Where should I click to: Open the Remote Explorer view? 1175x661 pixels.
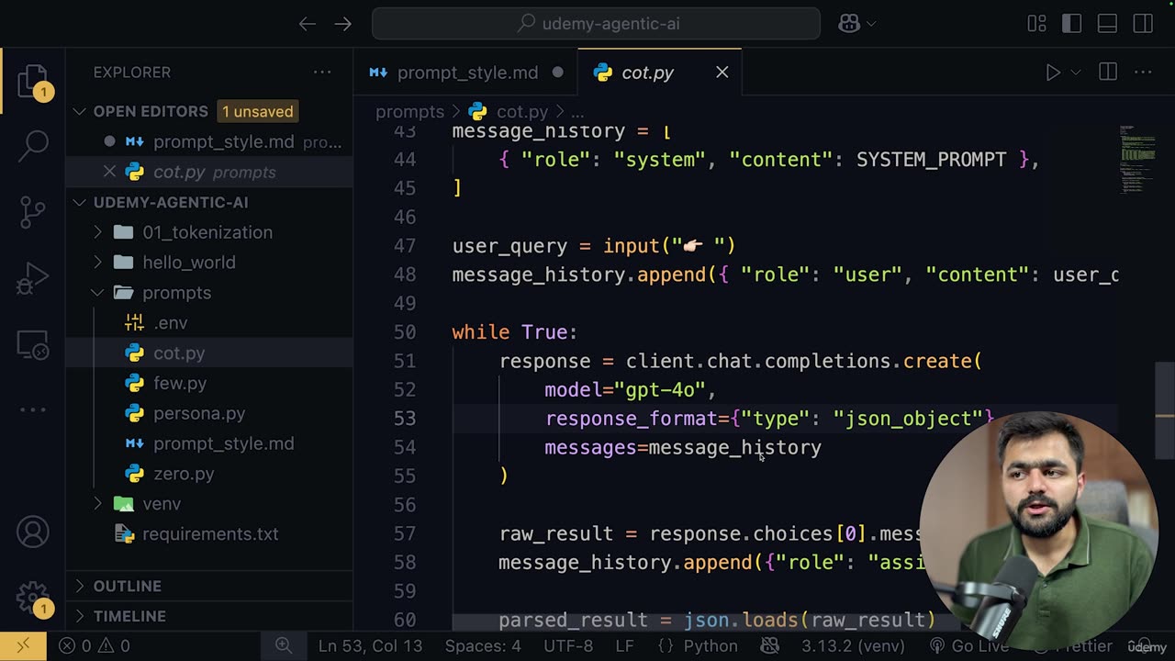33,345
